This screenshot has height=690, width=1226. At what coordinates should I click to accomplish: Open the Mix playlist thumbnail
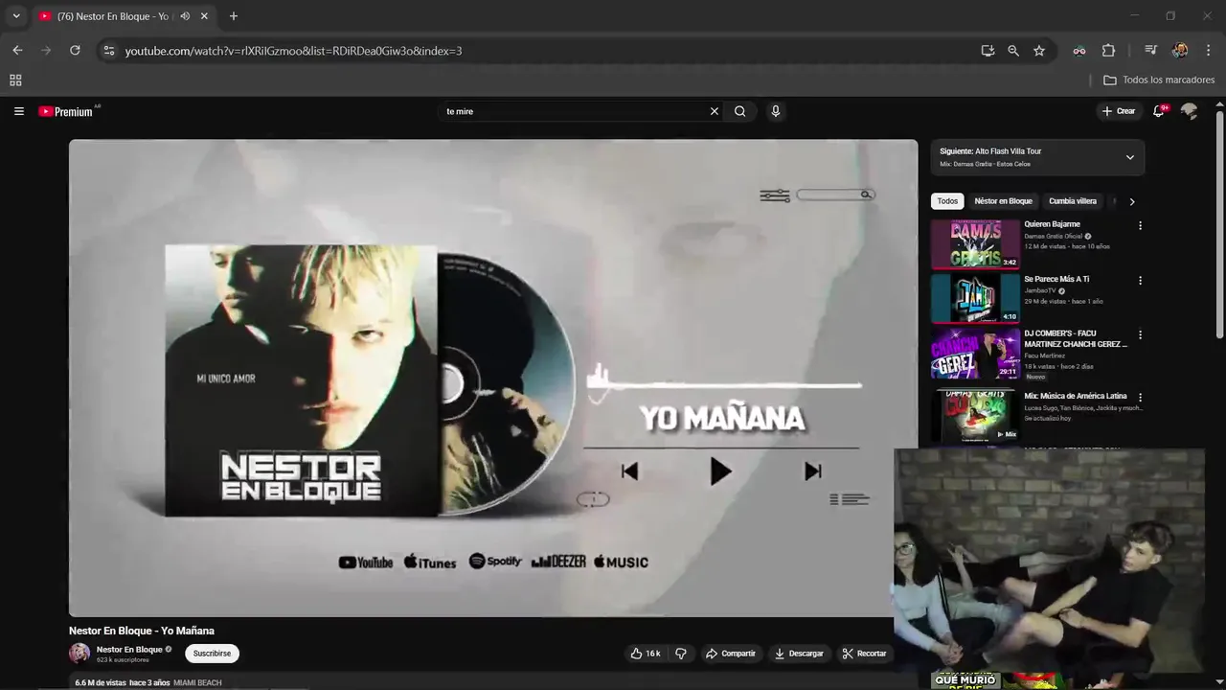pyautogui.click(x=975, y=416)
